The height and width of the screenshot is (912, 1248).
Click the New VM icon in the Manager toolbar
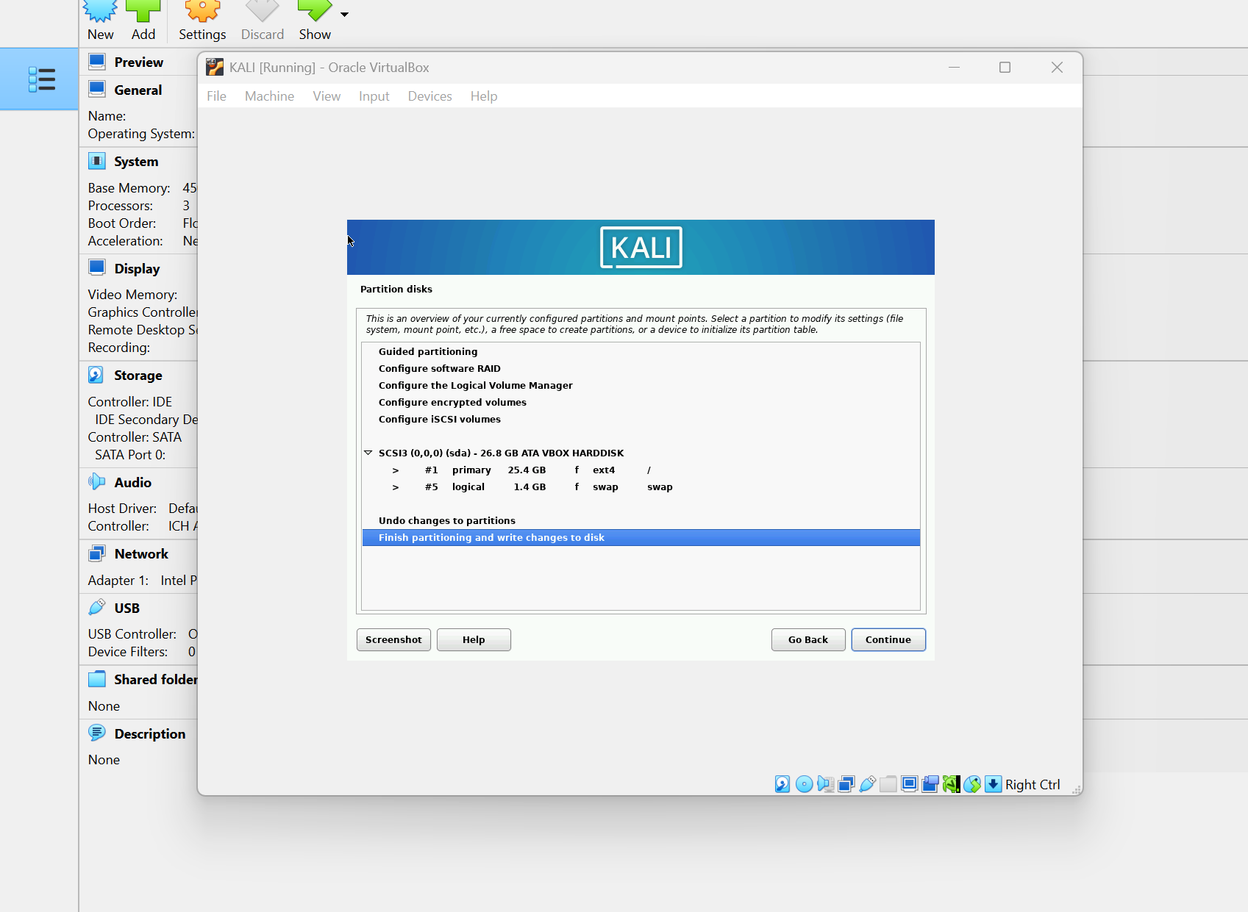coord(100,11)
